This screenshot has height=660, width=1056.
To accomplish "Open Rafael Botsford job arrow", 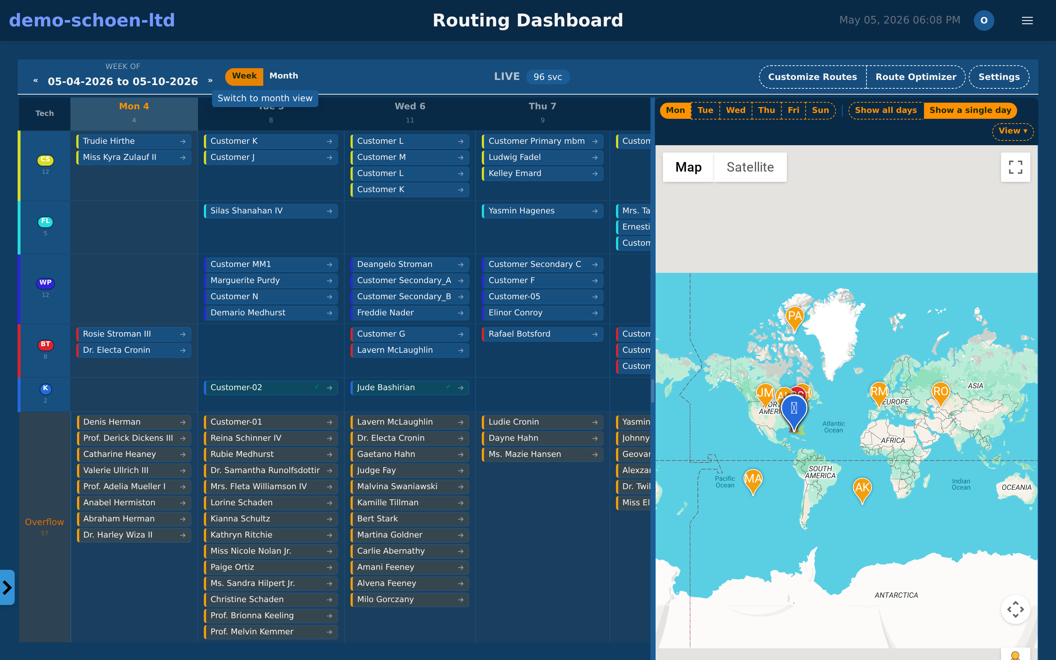I will tap(595, 334).
